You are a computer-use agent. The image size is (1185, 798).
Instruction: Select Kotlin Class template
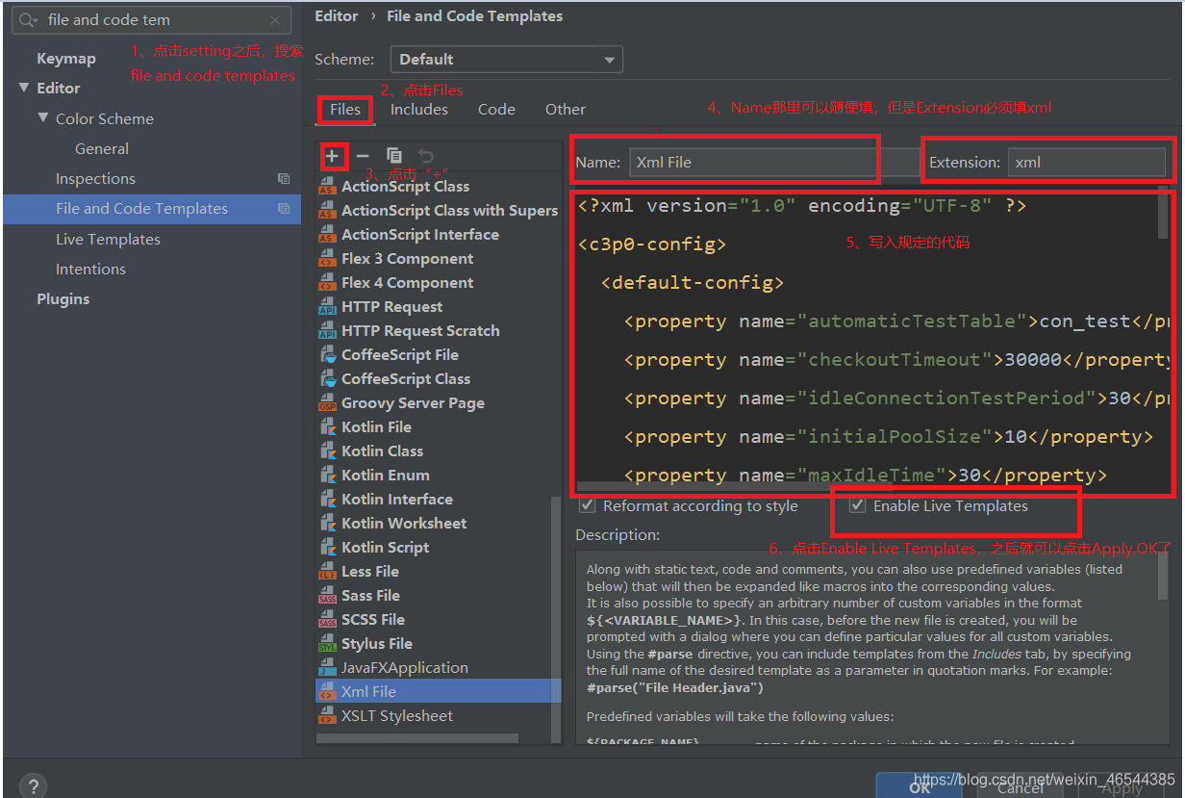tap(439, 450)
